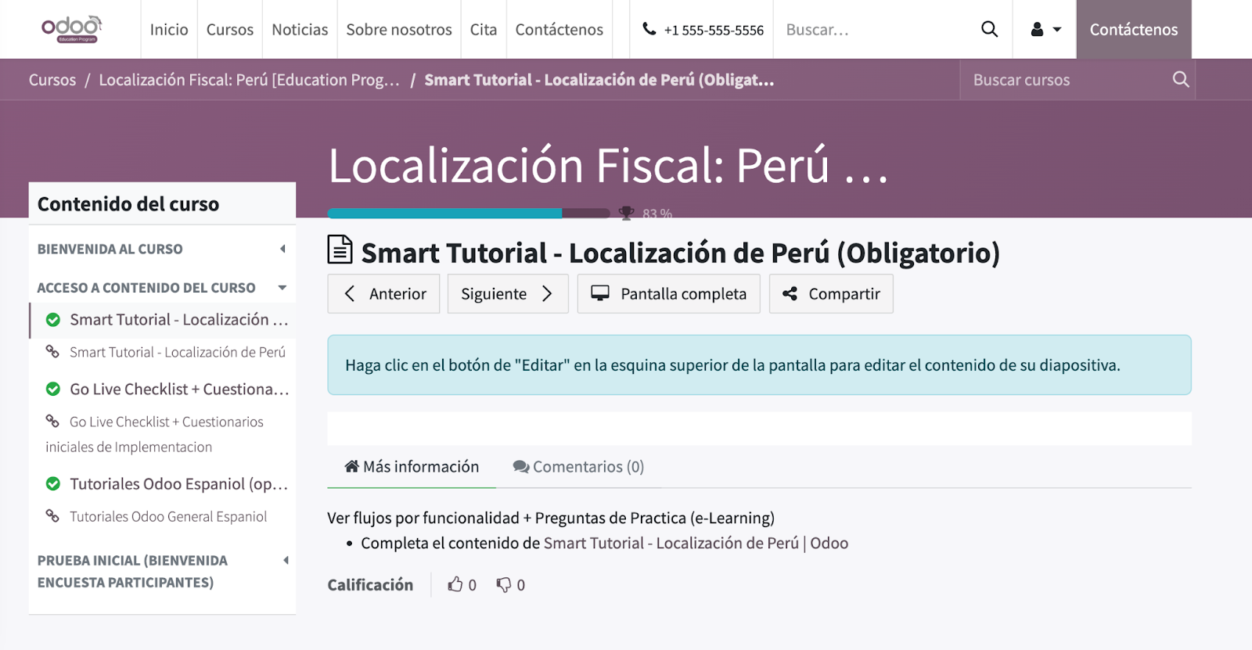Image resolution: width=1252 pixels, height=650 pixels.
Task: Click the Odoo logo
Action: click(x=71, y=29)
